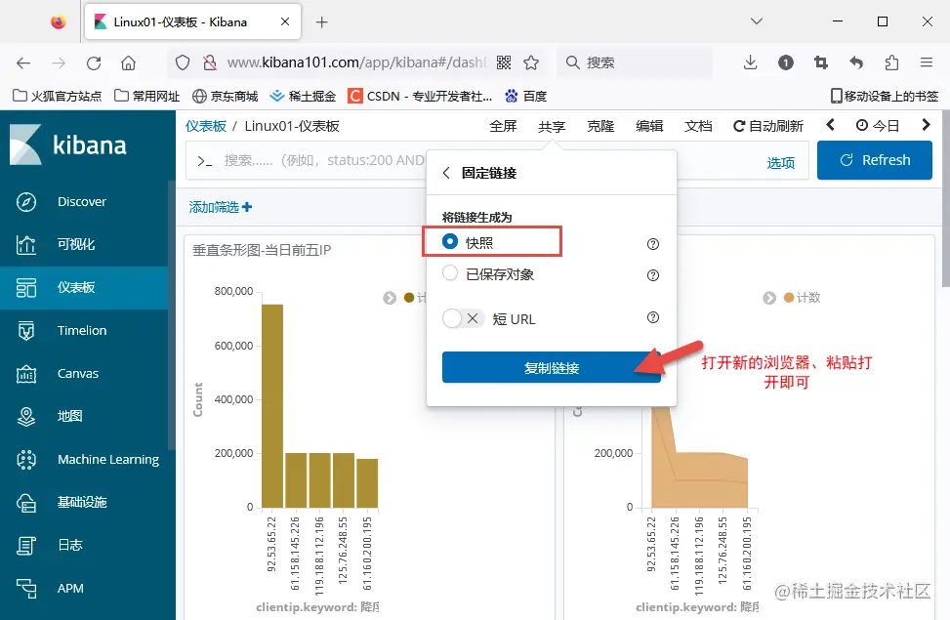Click area chart 计数 legend color dot
Screen dimensions: 950x620
(789, 298)
